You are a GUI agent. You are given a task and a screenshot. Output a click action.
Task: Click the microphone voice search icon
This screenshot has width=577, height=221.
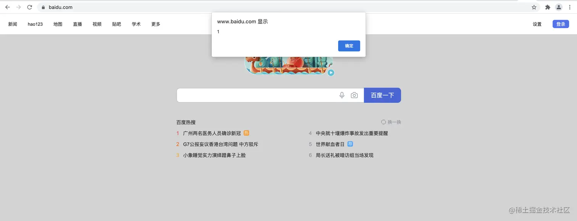342,95
